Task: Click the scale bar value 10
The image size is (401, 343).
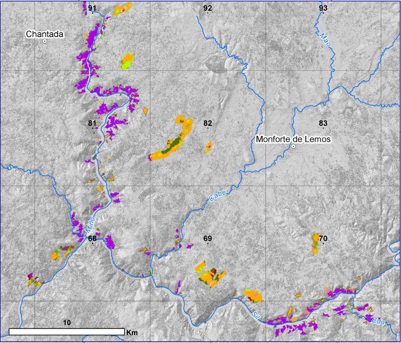Action: 67,323
